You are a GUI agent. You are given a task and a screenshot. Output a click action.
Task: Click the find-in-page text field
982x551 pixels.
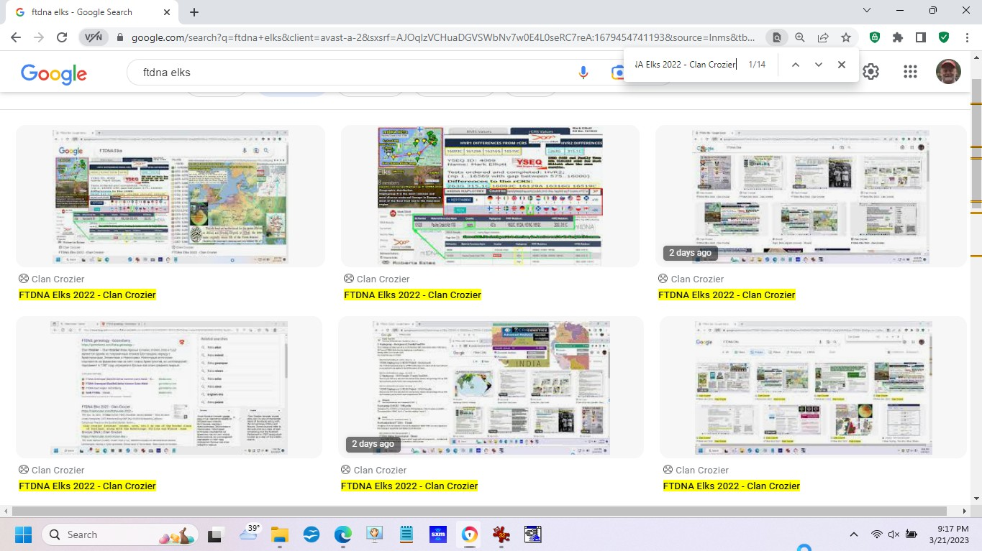coord(685,65)
